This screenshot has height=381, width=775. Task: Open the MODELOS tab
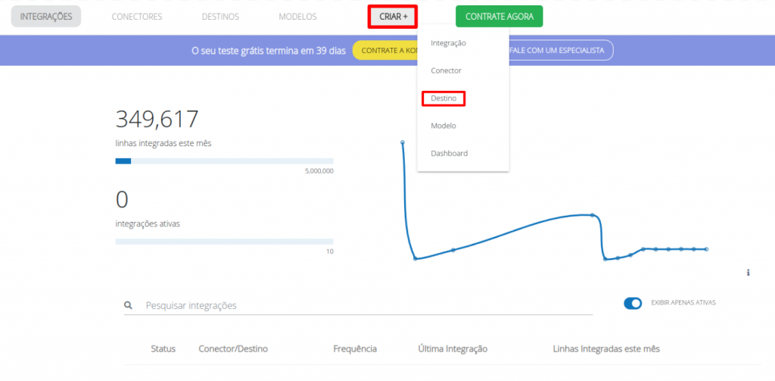[x=297, y=17]
